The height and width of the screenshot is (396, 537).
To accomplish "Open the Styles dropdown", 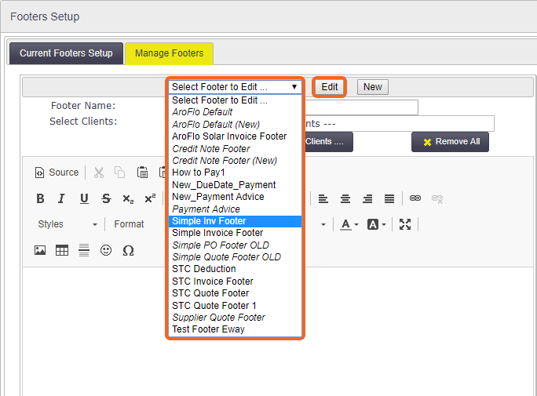I will pos(68,224).
